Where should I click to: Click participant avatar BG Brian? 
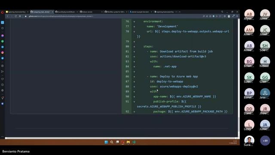[x=249, y=62]
